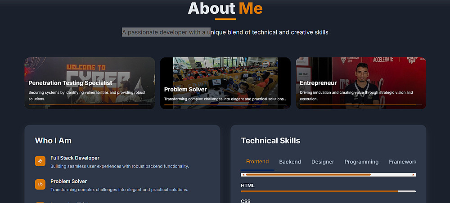Switch to the Frontend skills tab
450x203 pixels.
coord(257,162)
